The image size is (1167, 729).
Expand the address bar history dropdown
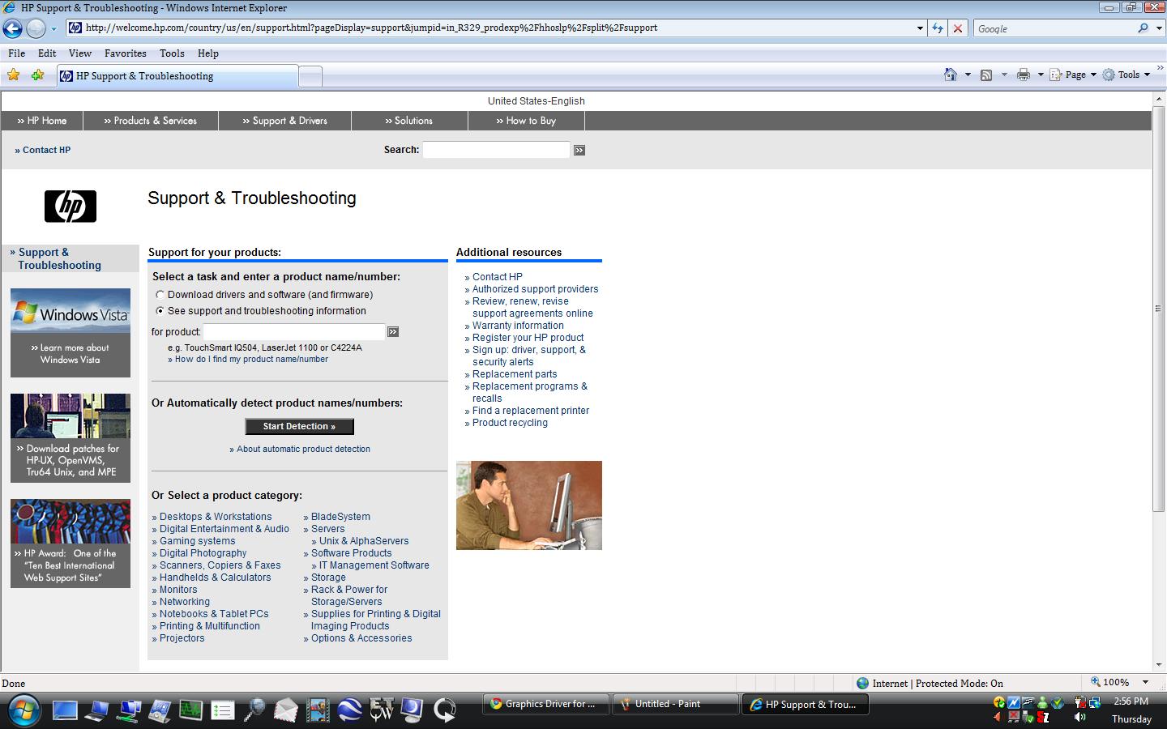(x=920, y=28)
